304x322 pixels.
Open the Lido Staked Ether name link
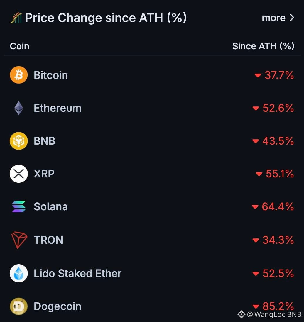(x=77, y=273)
